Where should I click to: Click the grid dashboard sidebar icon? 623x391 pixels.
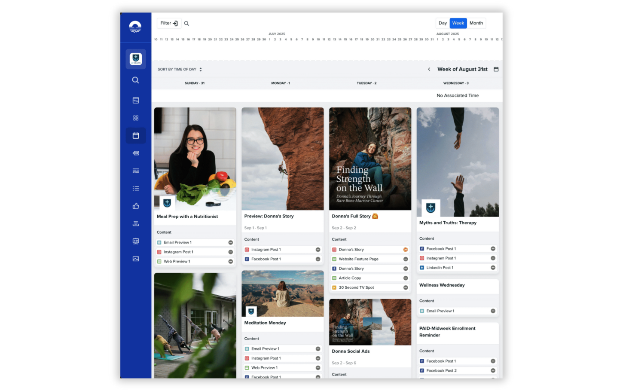pyautogui.click(x=135, y=118)
